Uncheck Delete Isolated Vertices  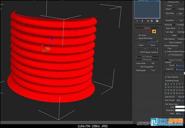click(x=165, y=51)
